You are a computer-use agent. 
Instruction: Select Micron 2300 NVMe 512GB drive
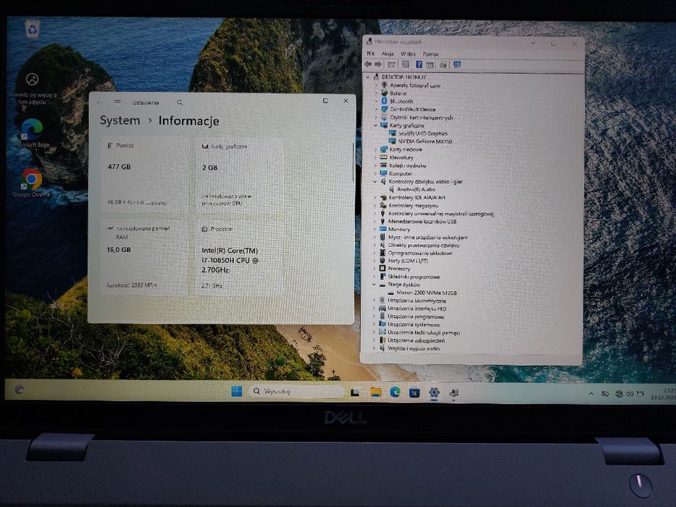pos(422,293)
